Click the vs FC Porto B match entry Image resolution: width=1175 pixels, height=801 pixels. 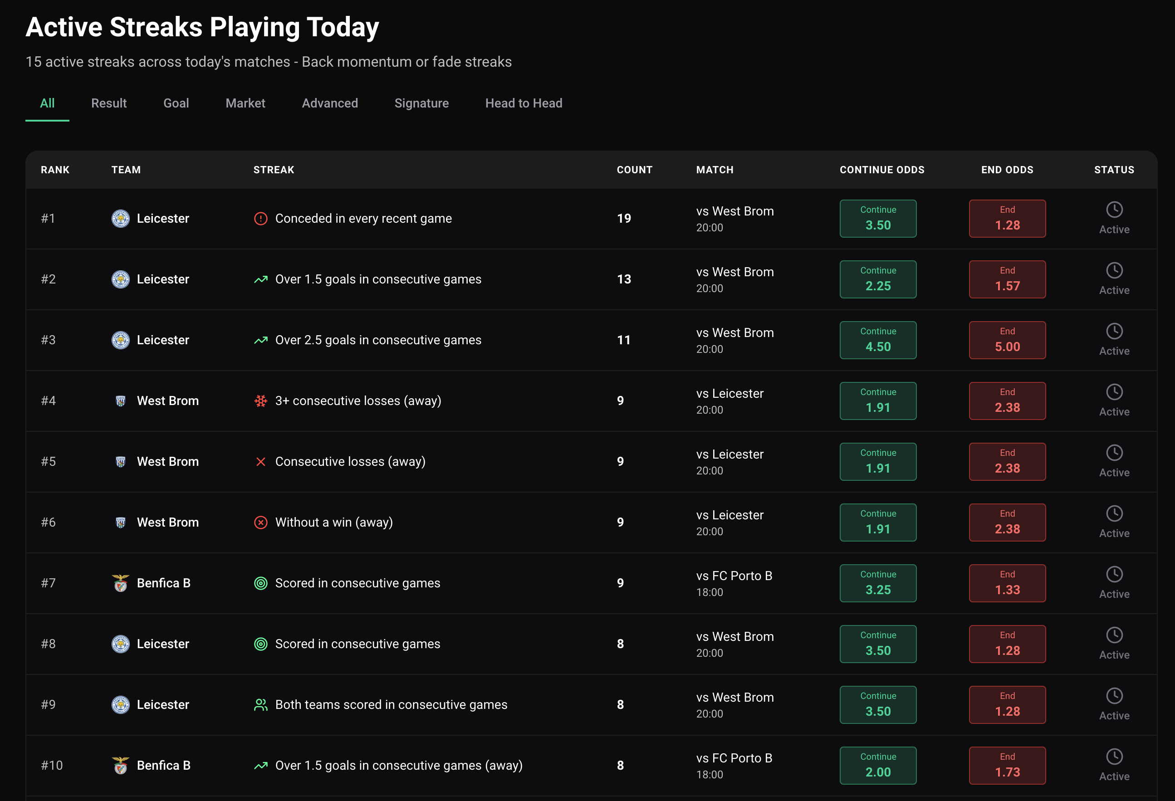click(x=734, y=583)
